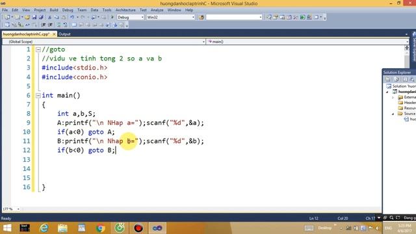Open the Server Explorer side tab
Image resolution: width=416 pixels, height=234 pixels.
pyautogui.click(x=414, y=47)
